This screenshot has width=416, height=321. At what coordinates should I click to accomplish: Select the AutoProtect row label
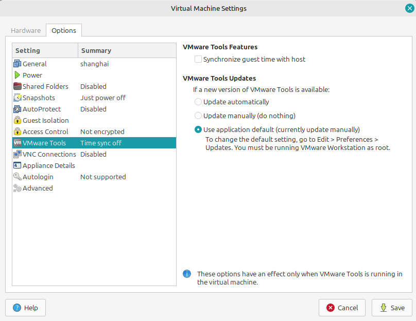42,109
